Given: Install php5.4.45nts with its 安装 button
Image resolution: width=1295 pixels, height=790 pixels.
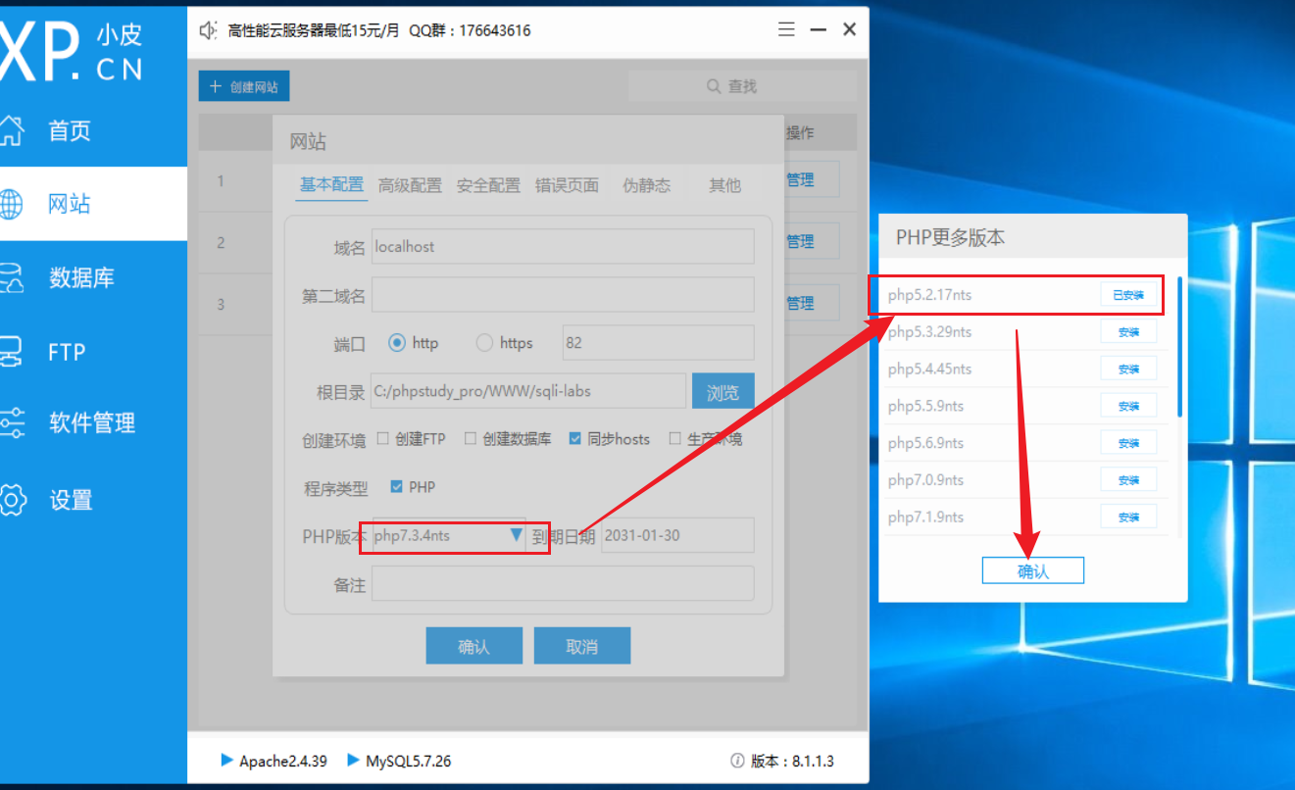Looking at the screenshot, I should (1128, 370).
